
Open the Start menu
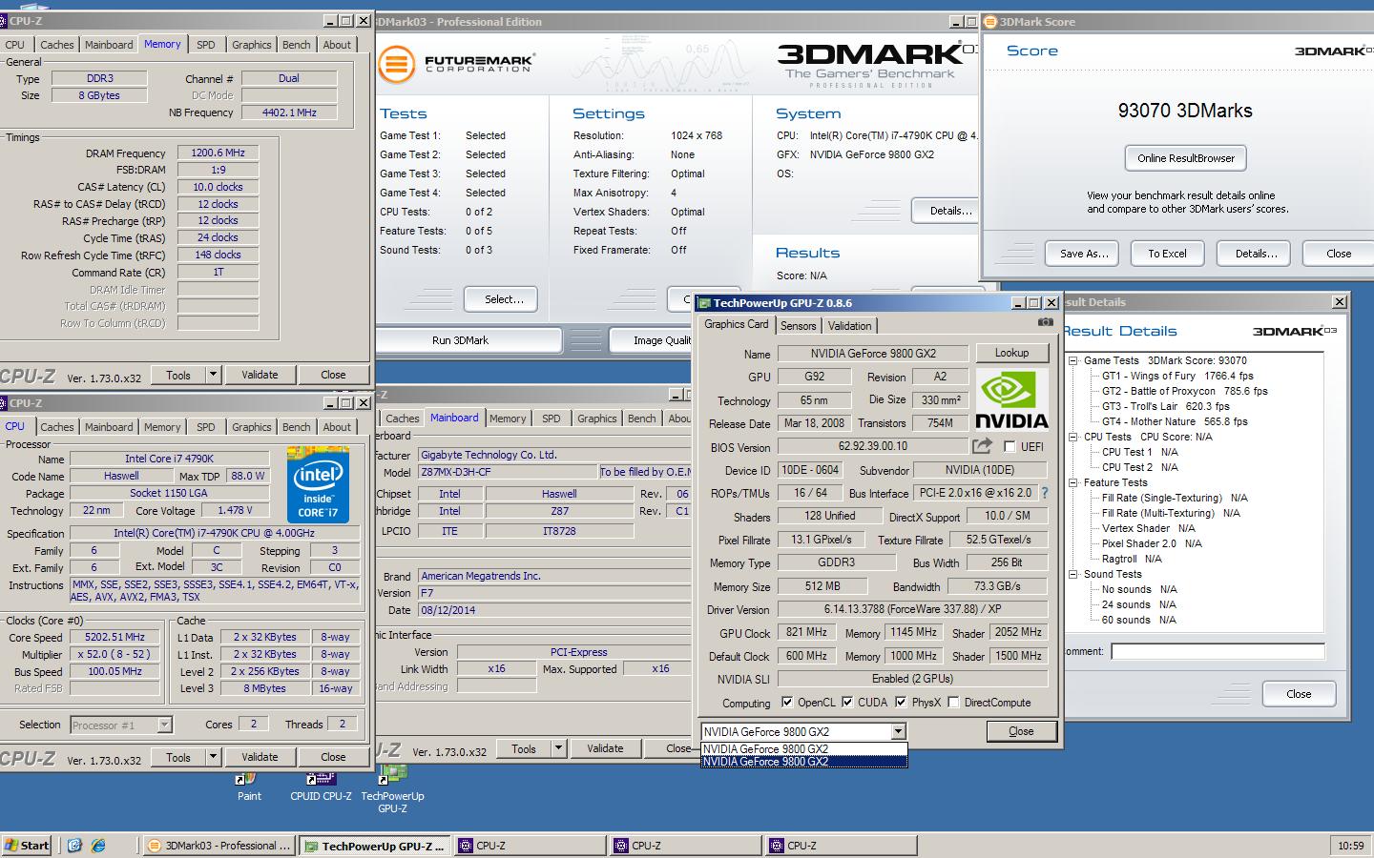27,845
